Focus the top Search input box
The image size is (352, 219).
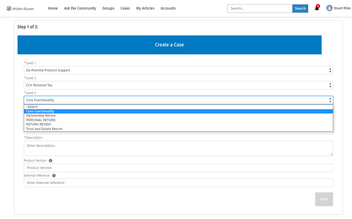(260, 9)
